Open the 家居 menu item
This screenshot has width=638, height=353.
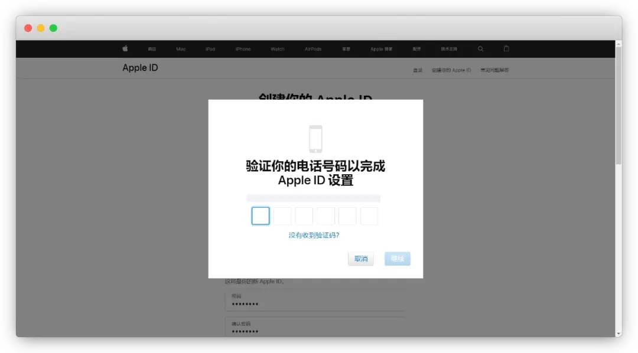tap(346, 49)
